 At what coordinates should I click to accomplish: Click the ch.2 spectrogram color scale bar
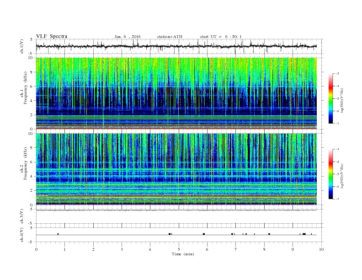330,174
